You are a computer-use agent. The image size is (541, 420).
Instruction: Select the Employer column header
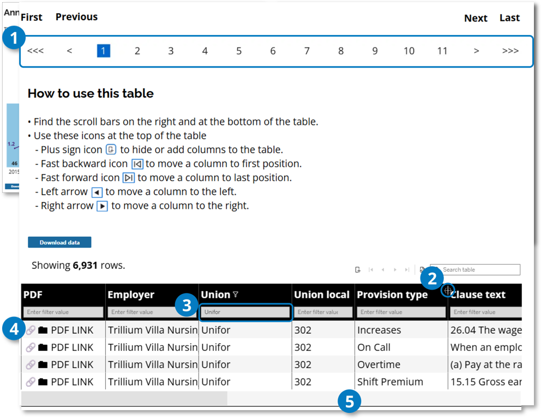131,295
